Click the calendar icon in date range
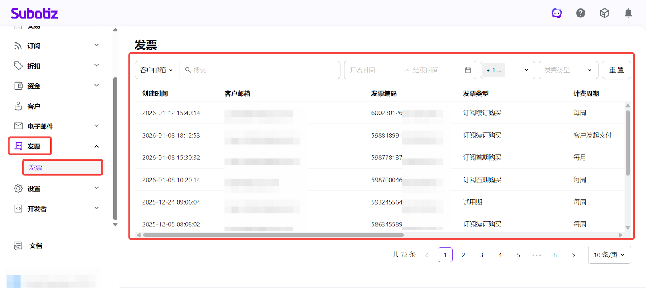This screenshot has height=288, width=646. tap(468, 70)
